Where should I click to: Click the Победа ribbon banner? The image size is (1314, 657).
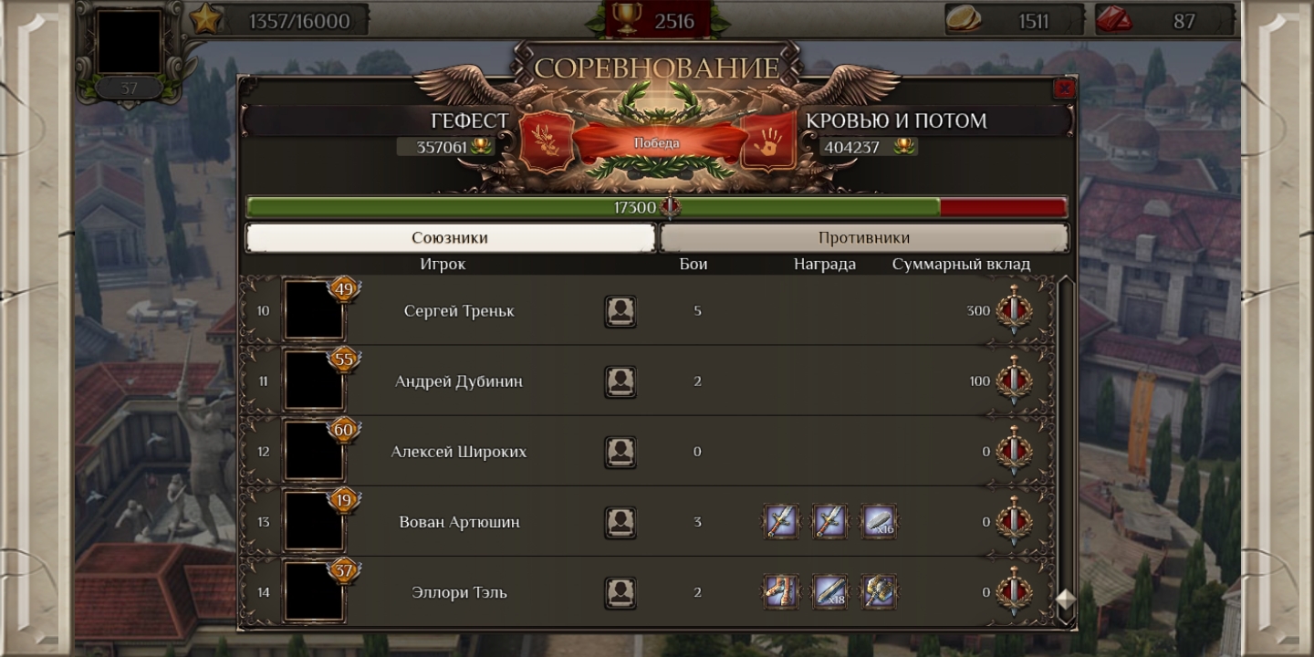657,143
